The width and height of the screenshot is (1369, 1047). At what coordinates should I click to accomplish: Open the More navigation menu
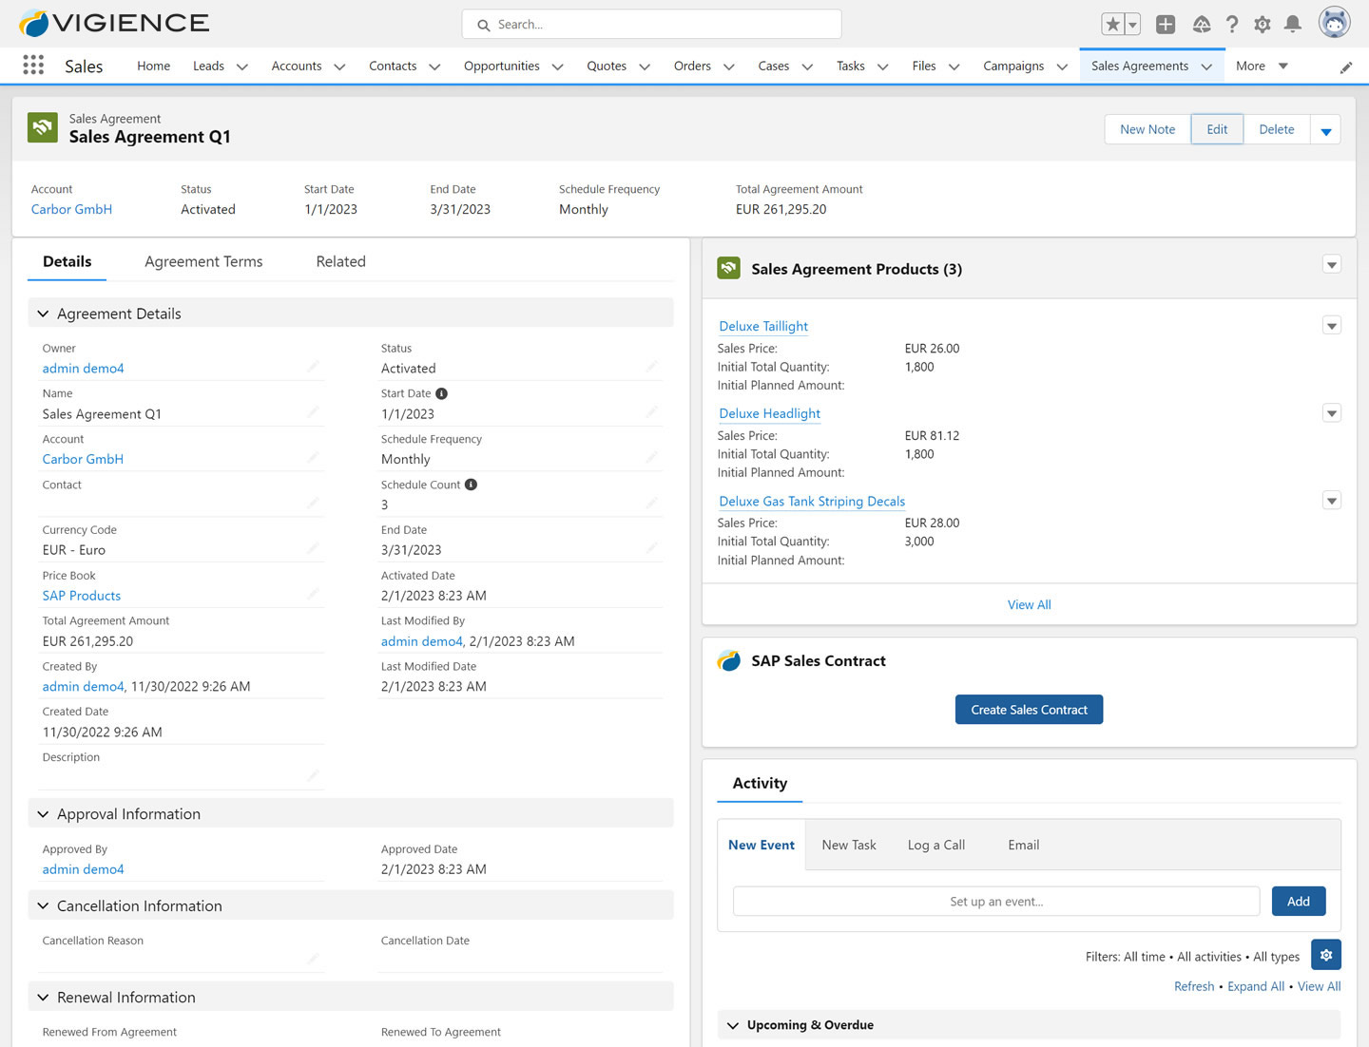(x=1262, y=66)
